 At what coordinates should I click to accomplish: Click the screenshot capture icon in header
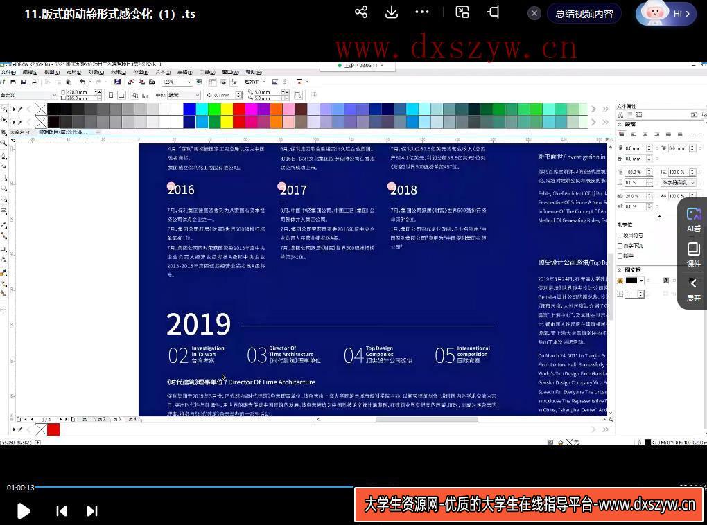tap(462, 12)
